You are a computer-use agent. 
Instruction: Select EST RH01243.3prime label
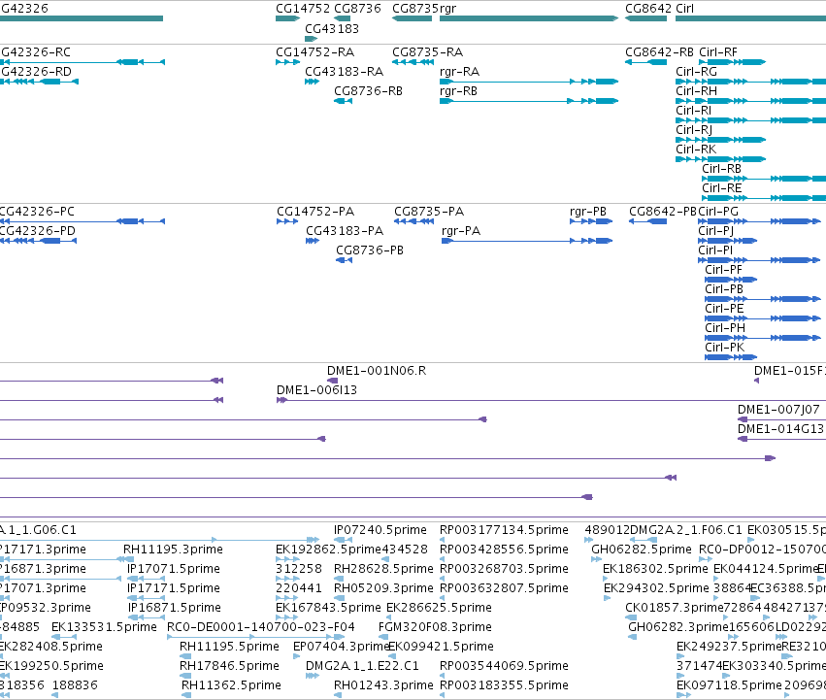pos(383,685)
